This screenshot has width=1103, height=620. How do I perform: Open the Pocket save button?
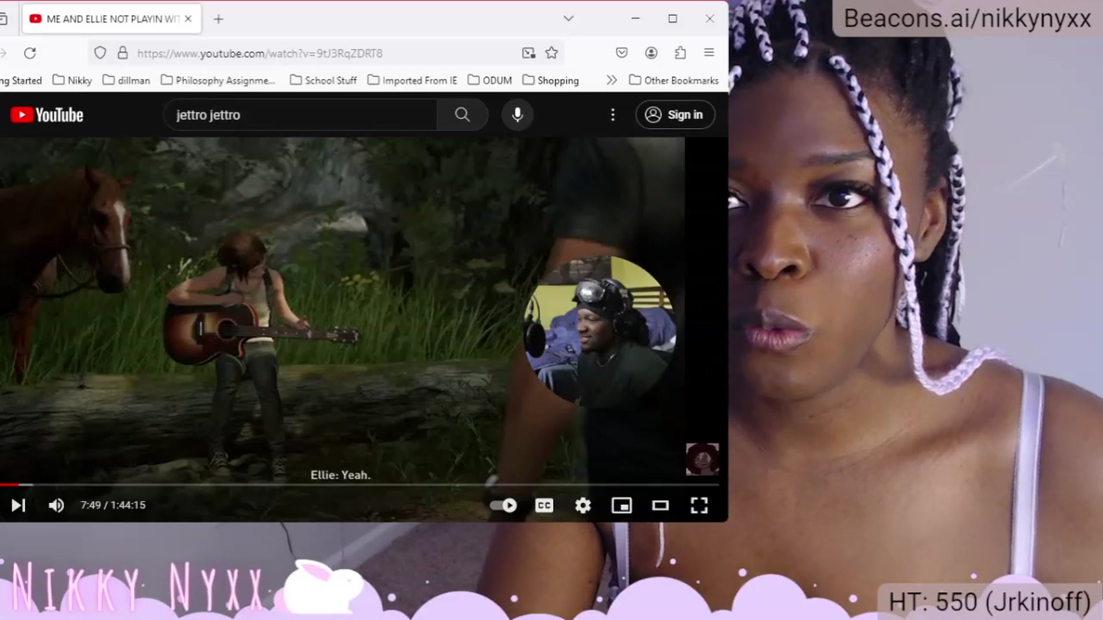622,53
